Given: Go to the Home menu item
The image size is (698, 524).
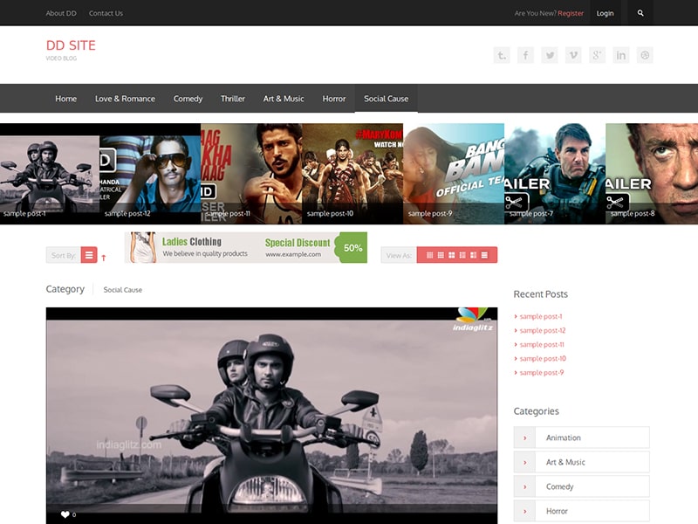Looking at the screenshot, I should pyautogui.click(x=66, y=99).
